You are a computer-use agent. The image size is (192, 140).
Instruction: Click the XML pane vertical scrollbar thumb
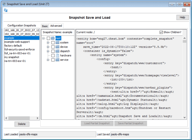point(184,41)
